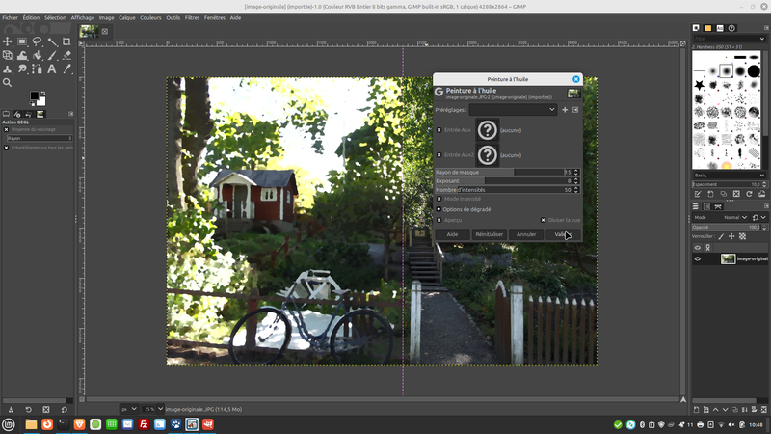Select the Zoom magnifier tool

(8, 83)
